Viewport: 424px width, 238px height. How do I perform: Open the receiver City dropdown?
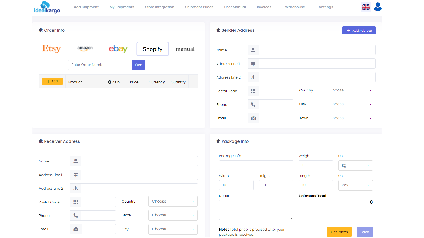click(173, 229)
